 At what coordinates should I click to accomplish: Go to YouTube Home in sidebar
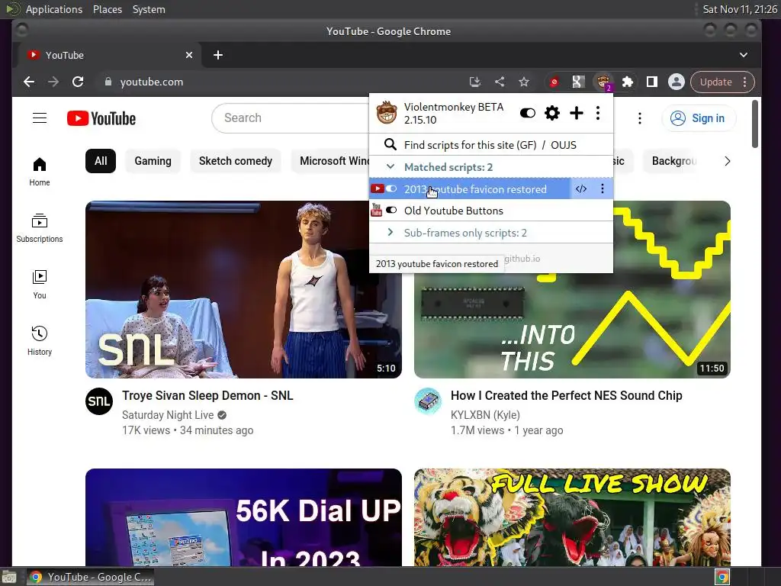(x=40, y=172)
